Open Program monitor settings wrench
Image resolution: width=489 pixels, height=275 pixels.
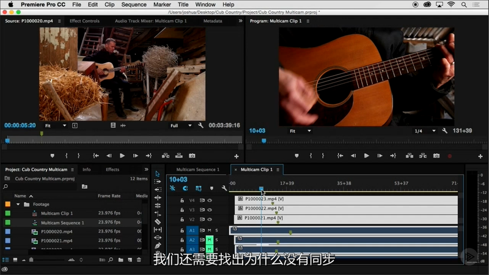tap(445, 131)
